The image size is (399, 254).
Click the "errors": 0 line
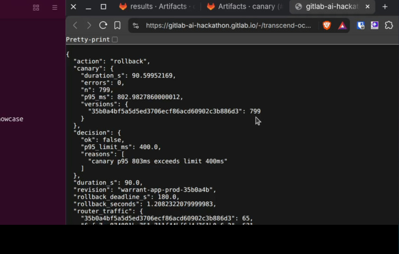(102, 83)
